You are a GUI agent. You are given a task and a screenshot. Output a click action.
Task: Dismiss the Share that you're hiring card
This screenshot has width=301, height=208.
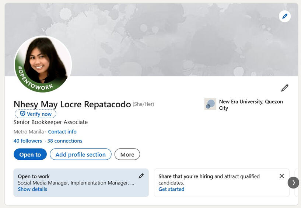(x=282, y=176)
